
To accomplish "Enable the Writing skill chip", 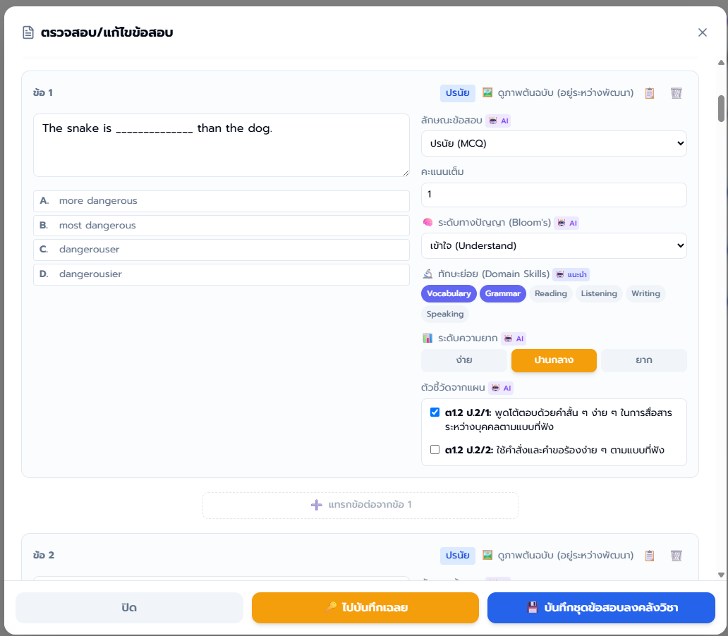I will point(645,294).
